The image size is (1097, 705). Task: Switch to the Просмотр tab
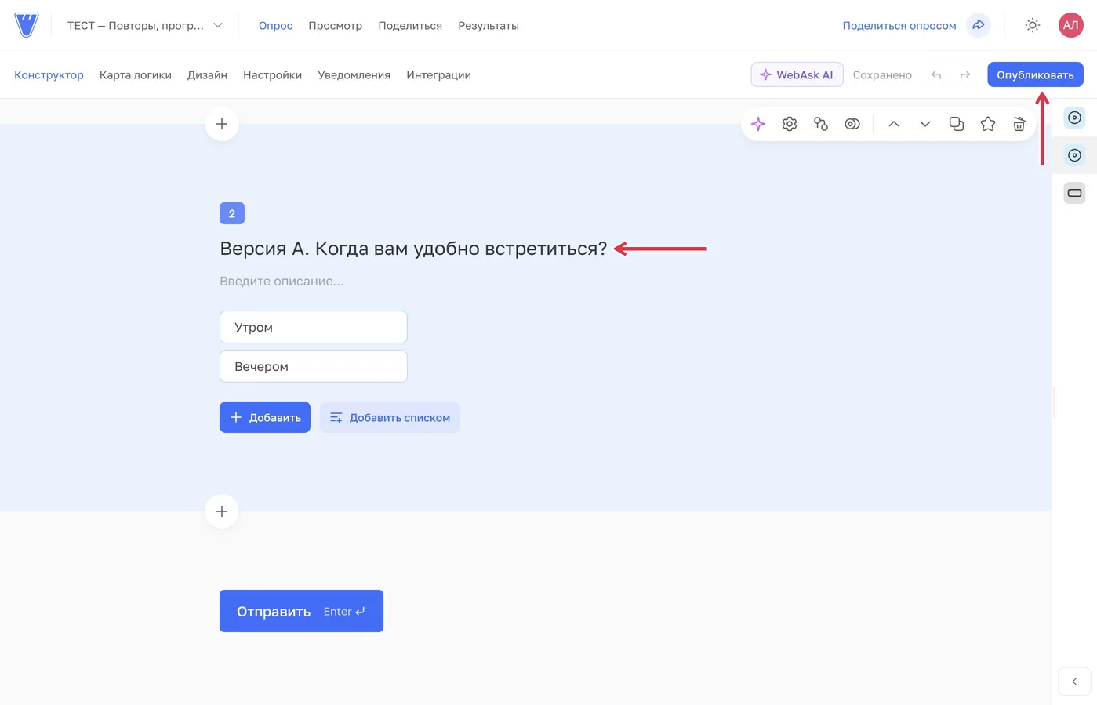pyautogui.click(x=335, y=25)
